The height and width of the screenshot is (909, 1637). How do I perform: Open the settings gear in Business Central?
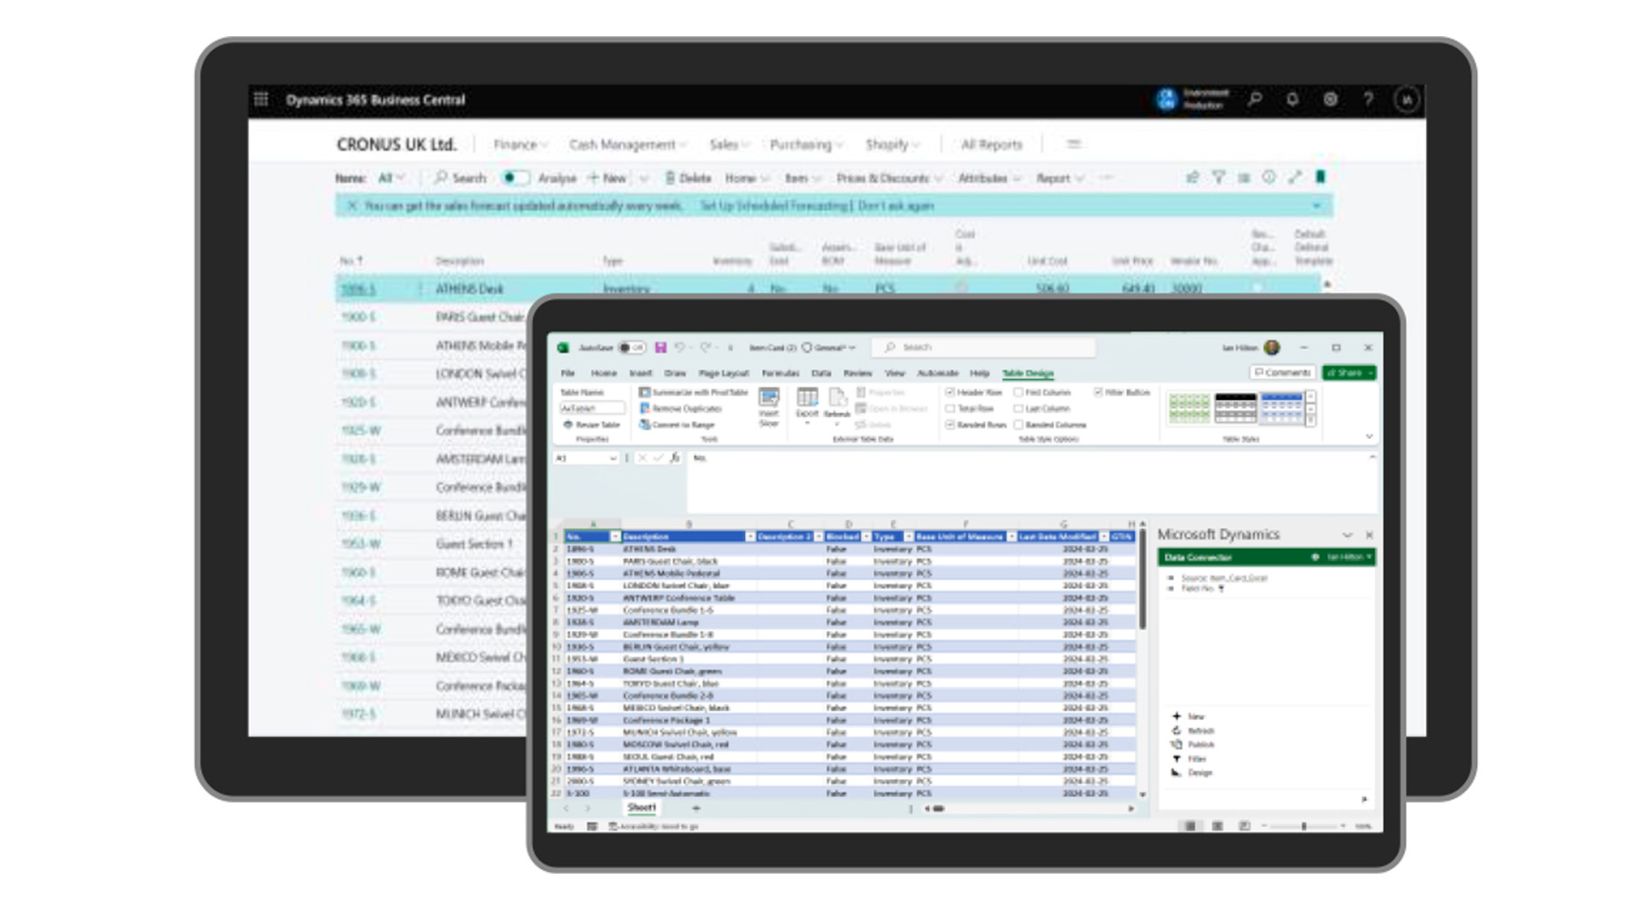[x=1331, y=99]
